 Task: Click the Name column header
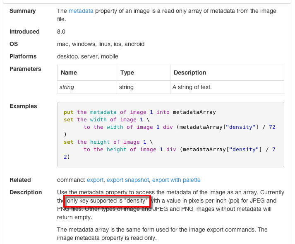click(69, 72)
